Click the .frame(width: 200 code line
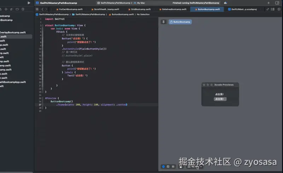Image resolution: width=283 pixels, height=173 pixels. pos(92,105)
